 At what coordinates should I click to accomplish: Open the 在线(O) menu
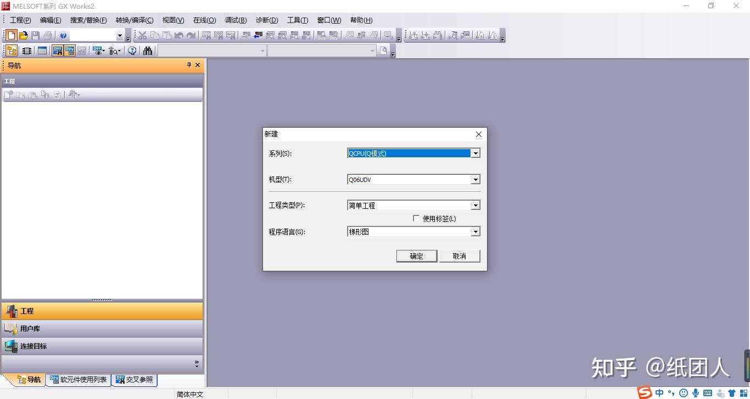click(204, 20)
